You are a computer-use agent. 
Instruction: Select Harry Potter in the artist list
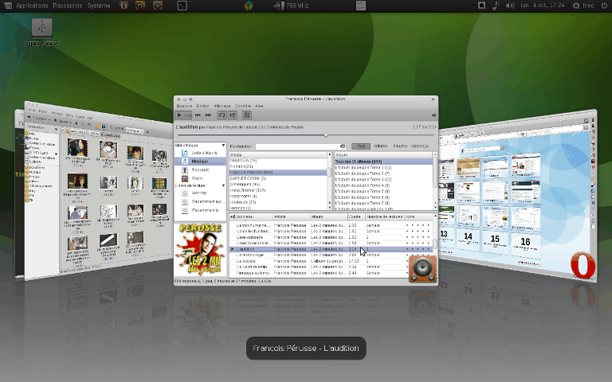(x=278, y=197)
